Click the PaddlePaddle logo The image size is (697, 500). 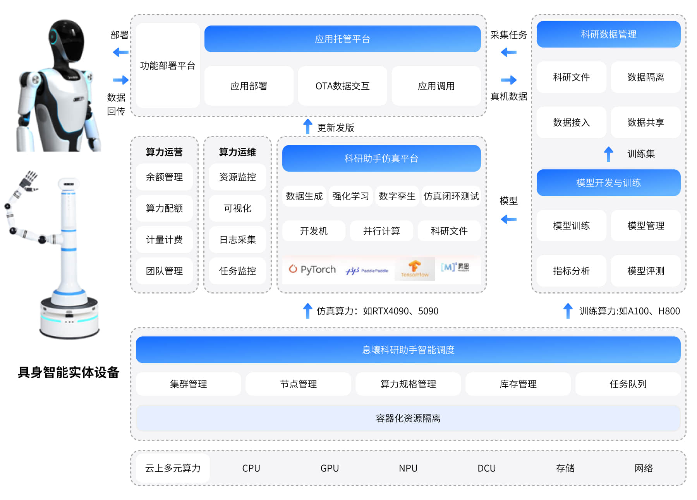click(366, 271)
